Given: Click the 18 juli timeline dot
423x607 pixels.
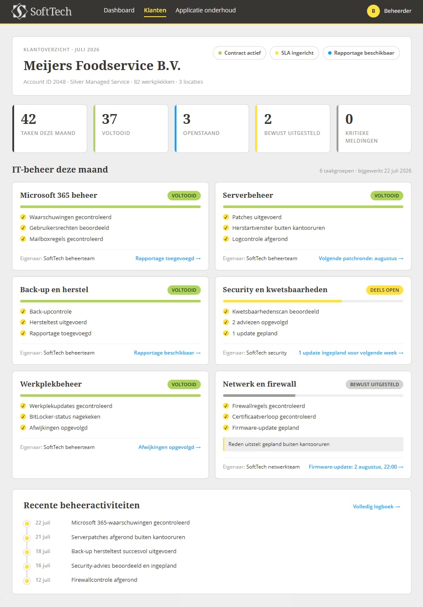Looking at the screenshot, I should [x=27, y=552].
